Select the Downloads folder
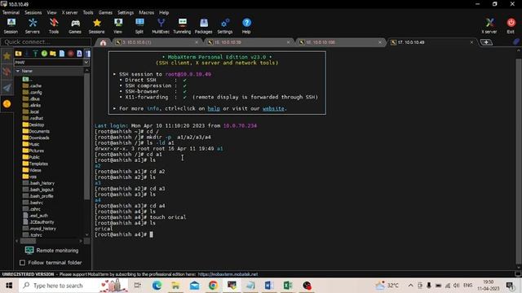The height and width of the screenshot is (293, 522). click(x=36, y=138)
